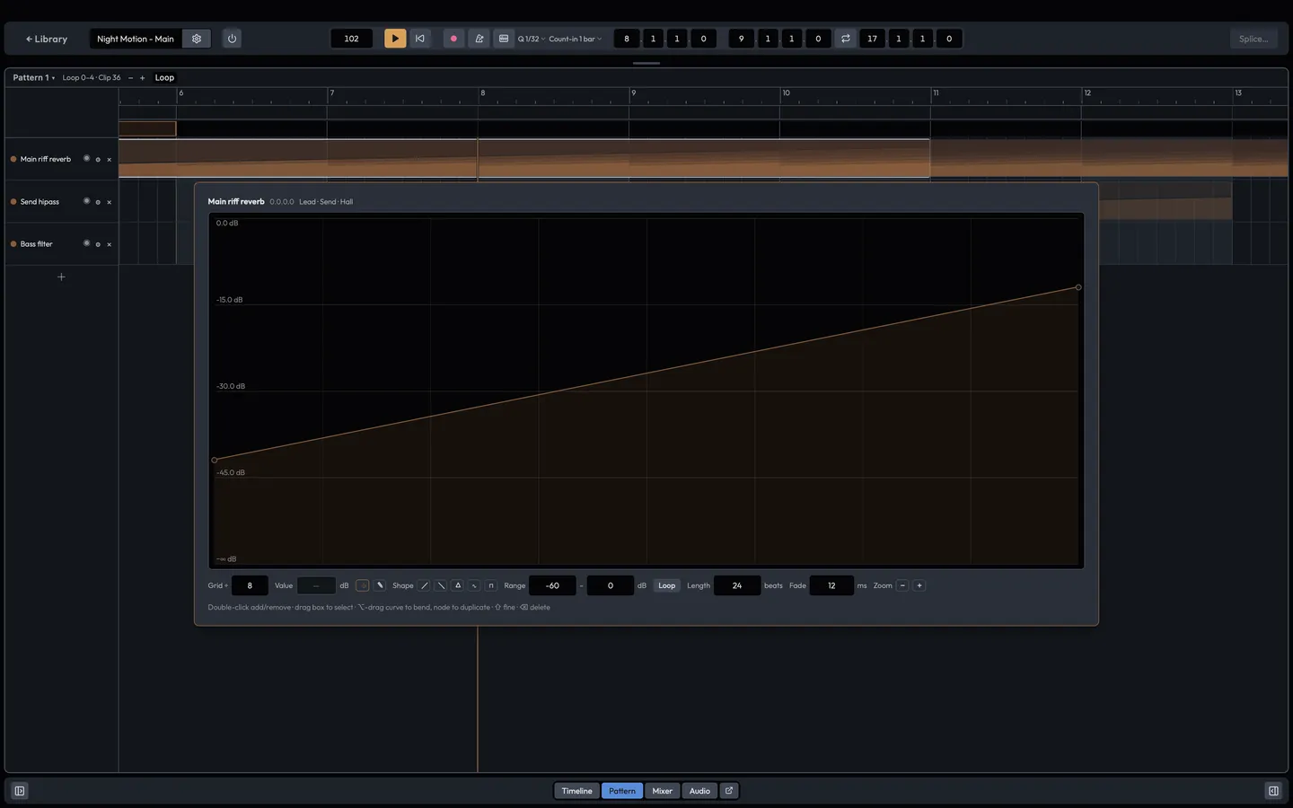Click the power button in top bar

pos(232,39)
